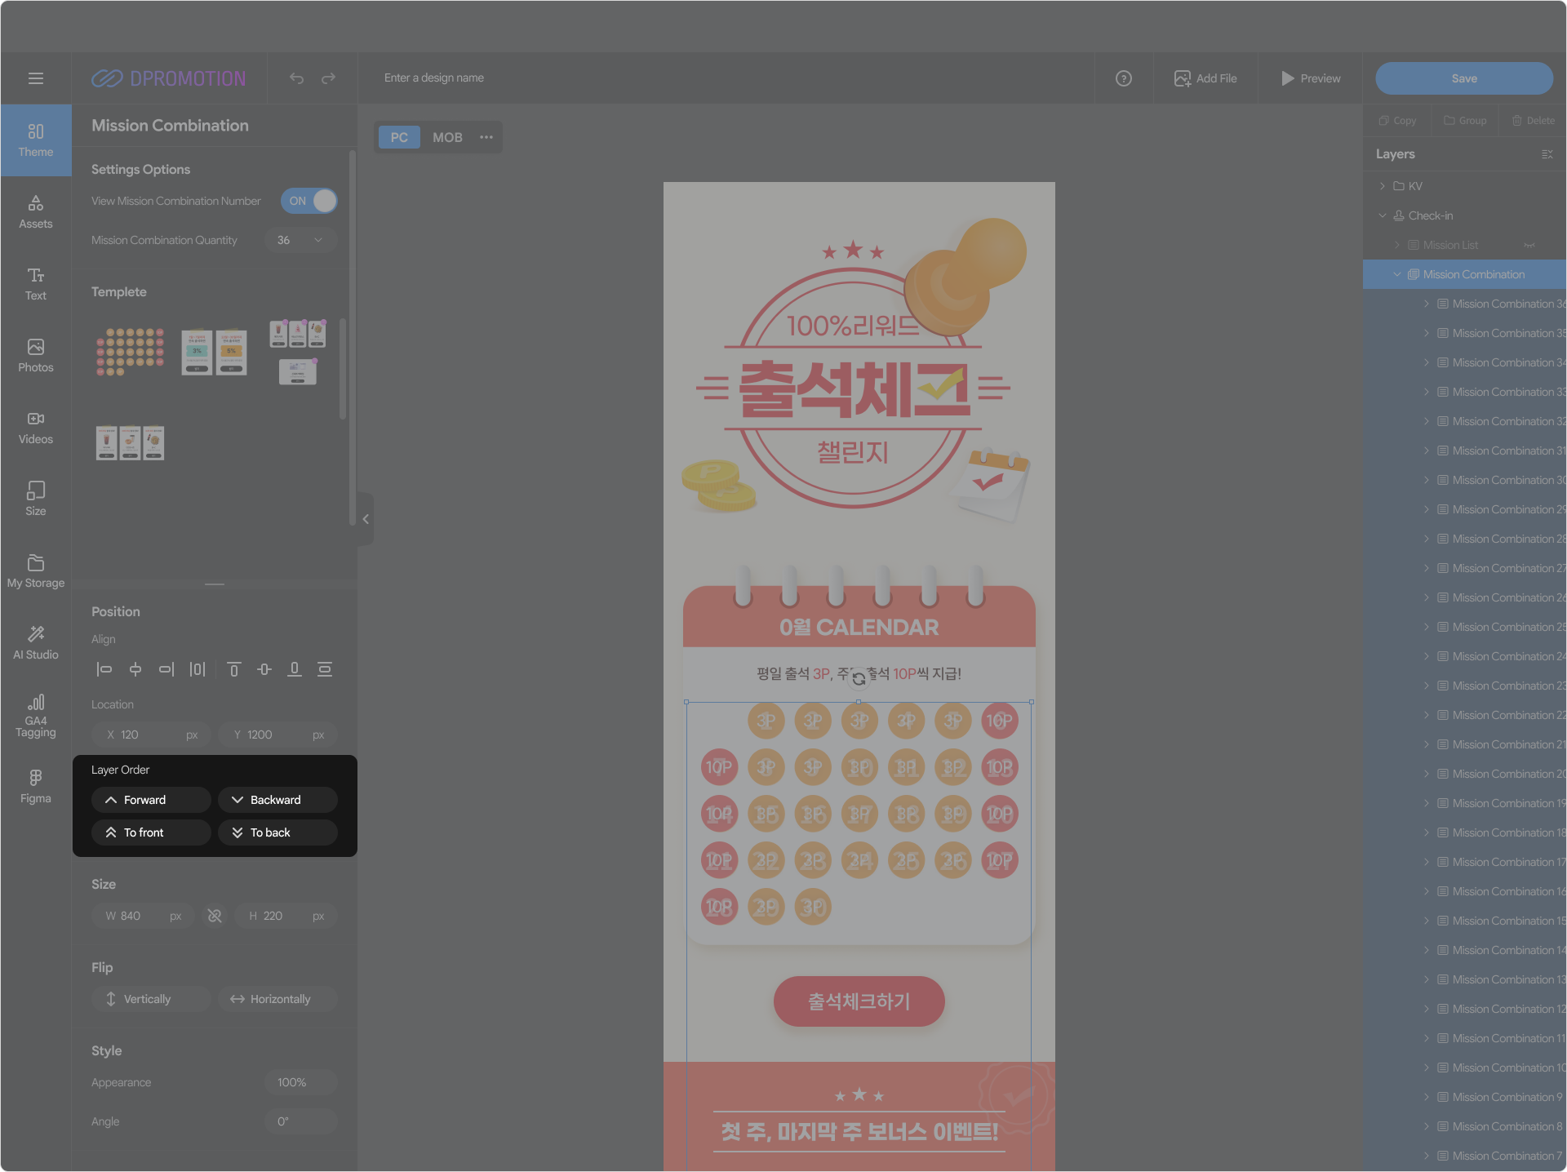Expand the Mission List layer
The image size is (1567, 1172).
1397,245
